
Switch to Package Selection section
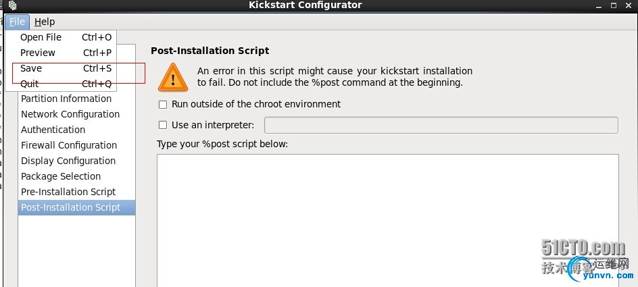click(x=61, y=176)
